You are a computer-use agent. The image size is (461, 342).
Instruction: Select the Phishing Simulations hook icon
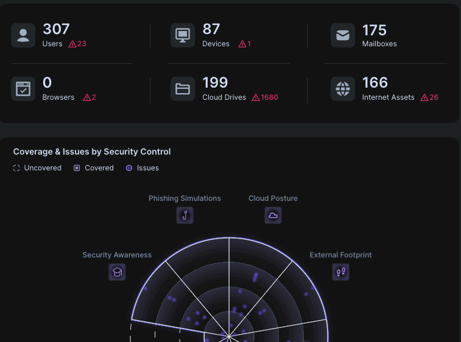pos(185,215)
